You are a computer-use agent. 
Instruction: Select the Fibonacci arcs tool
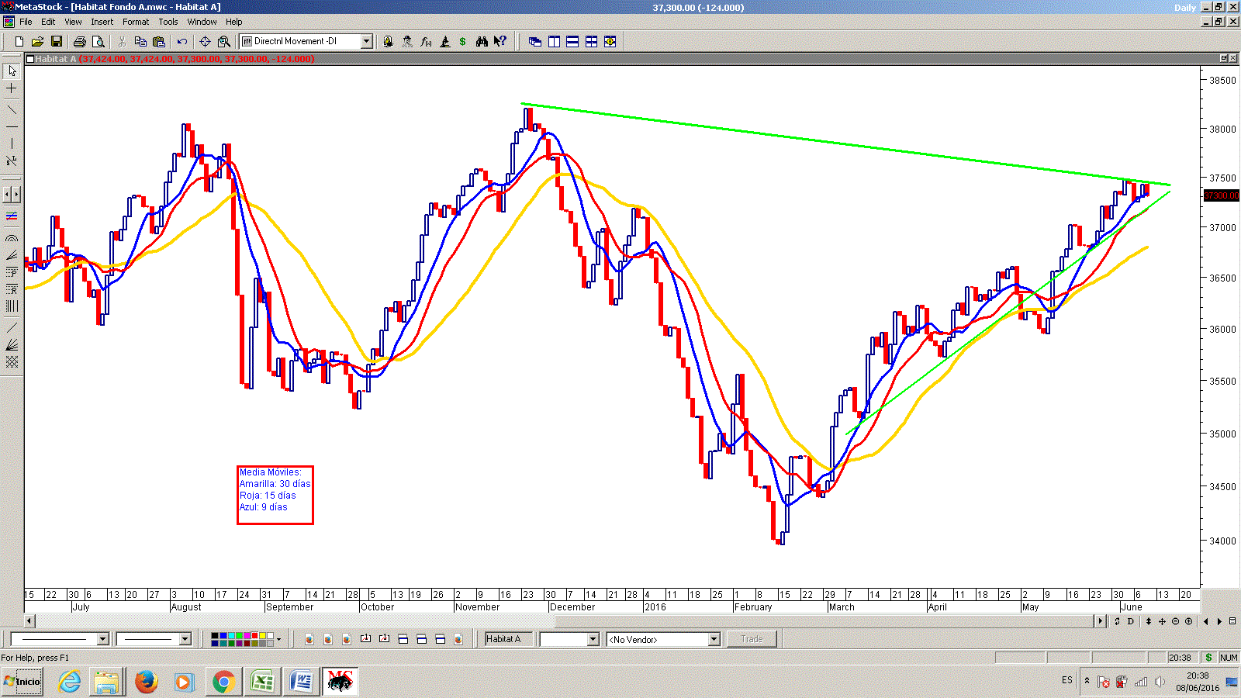tap(12, 239)
